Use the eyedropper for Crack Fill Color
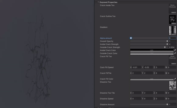Viewport: 177px width, 108px height. 175,79
